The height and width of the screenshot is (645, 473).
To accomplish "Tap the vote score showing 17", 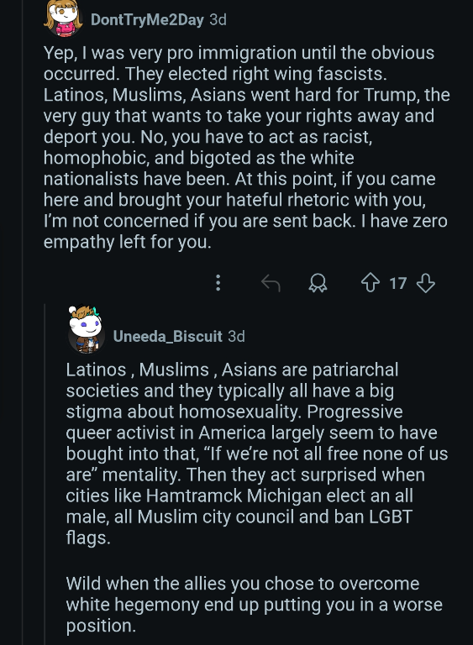I will (x=398, y=283).
